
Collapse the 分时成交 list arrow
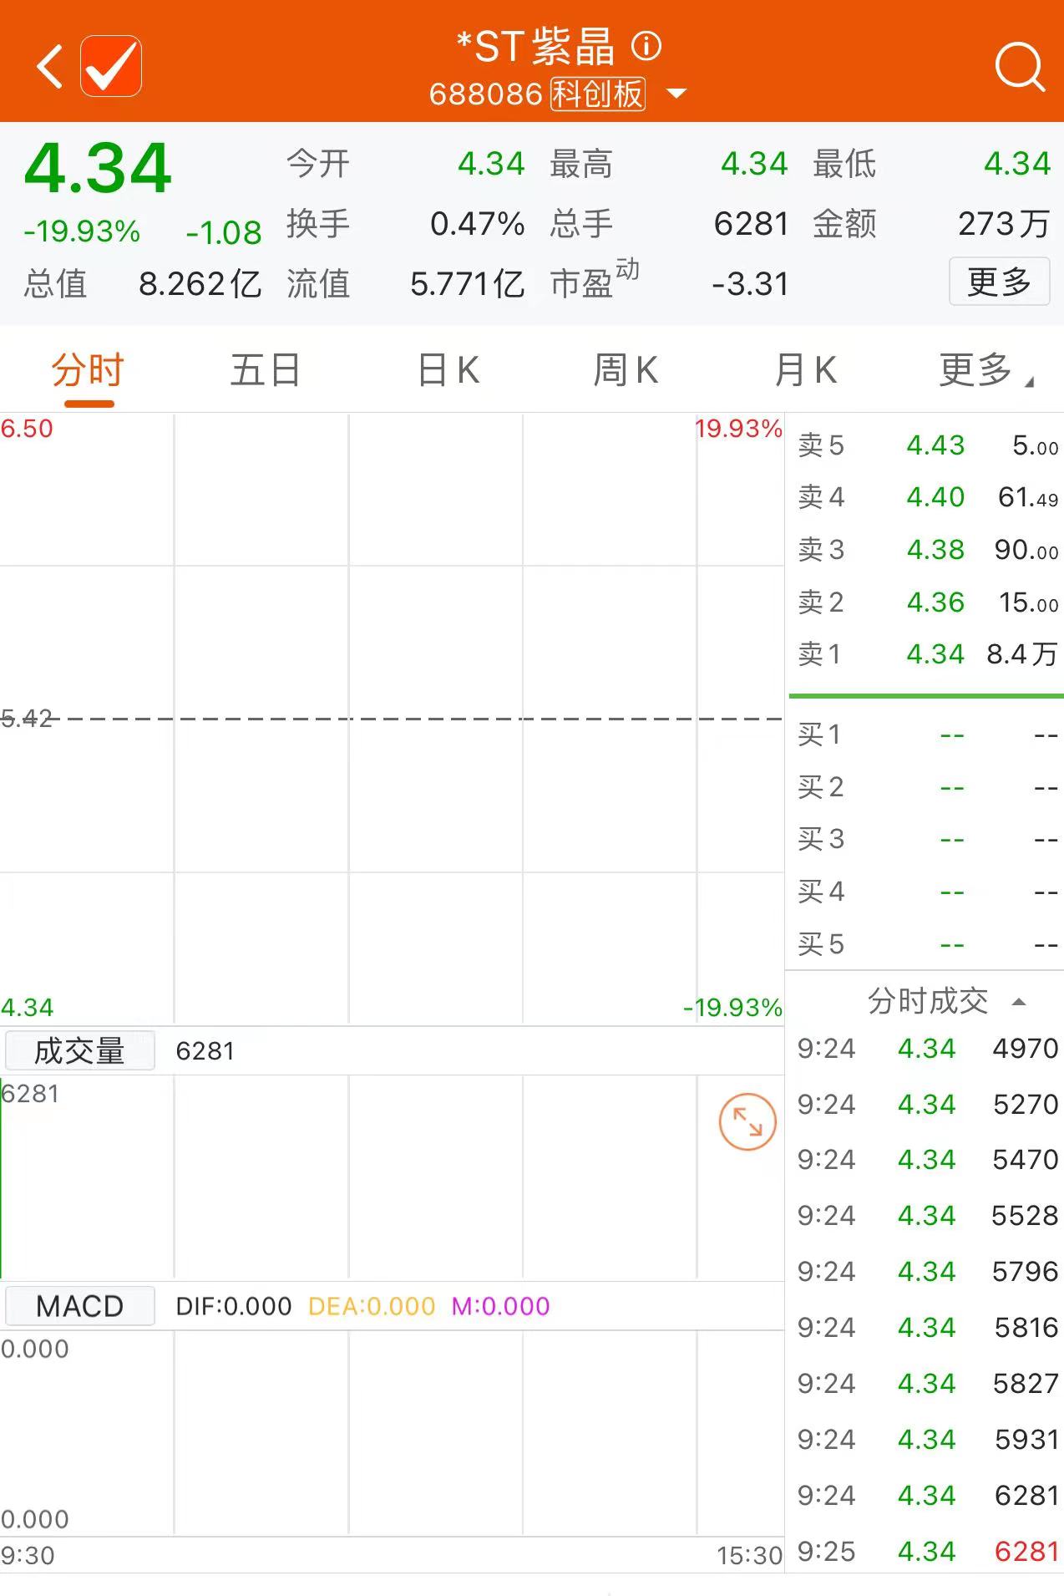[x=1018, y=1001]
